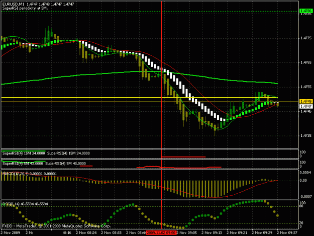314x236 pixels.
Task: Click the white 1.4747 current price label
Action: (x=306, y=107)
